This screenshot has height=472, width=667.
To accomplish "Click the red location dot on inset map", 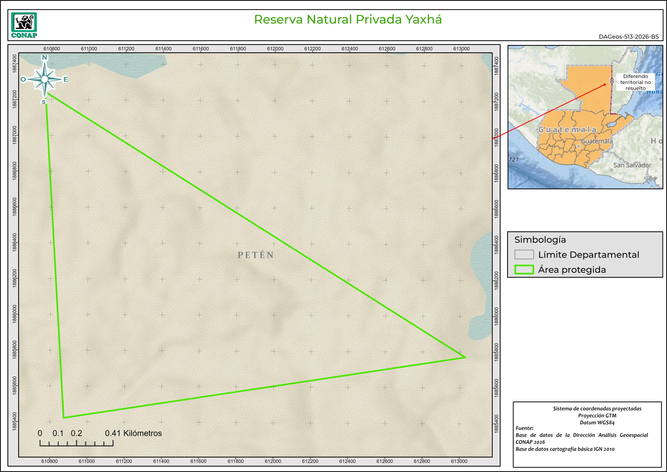I will tap(604, 85).
